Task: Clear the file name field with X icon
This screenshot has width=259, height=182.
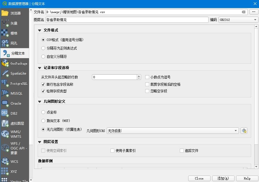Action: [x=244, y=12]
